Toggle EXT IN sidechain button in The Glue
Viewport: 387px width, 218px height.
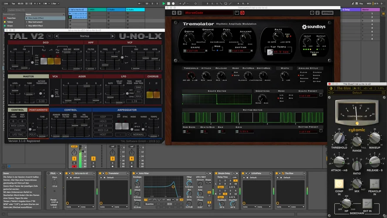367,204
